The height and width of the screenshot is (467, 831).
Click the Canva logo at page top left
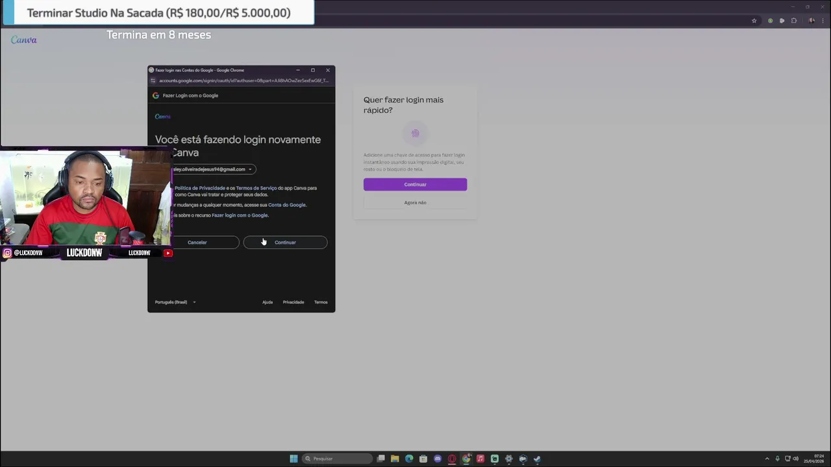click(x=24, y=40)
